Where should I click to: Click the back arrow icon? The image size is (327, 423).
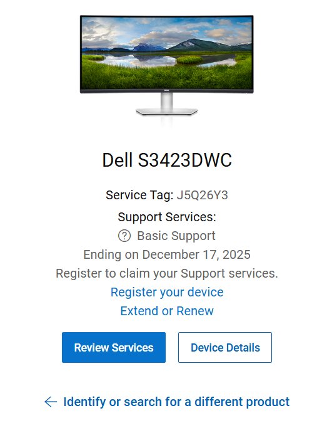point(51,402)
